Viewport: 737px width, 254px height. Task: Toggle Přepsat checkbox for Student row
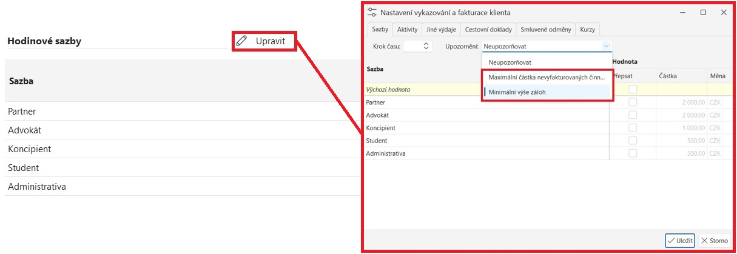point(633,141)
